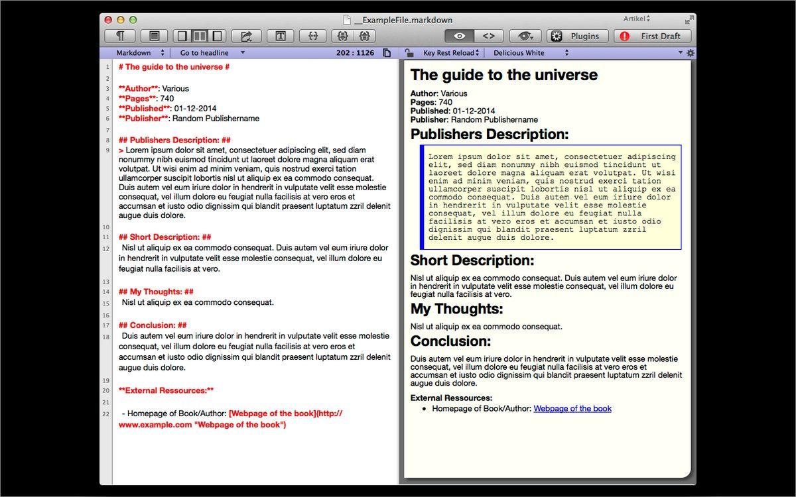Screen dimensions: 796x497
Task: Click the export/share arrow toolbar icon
Action: (x=246, y=36)
